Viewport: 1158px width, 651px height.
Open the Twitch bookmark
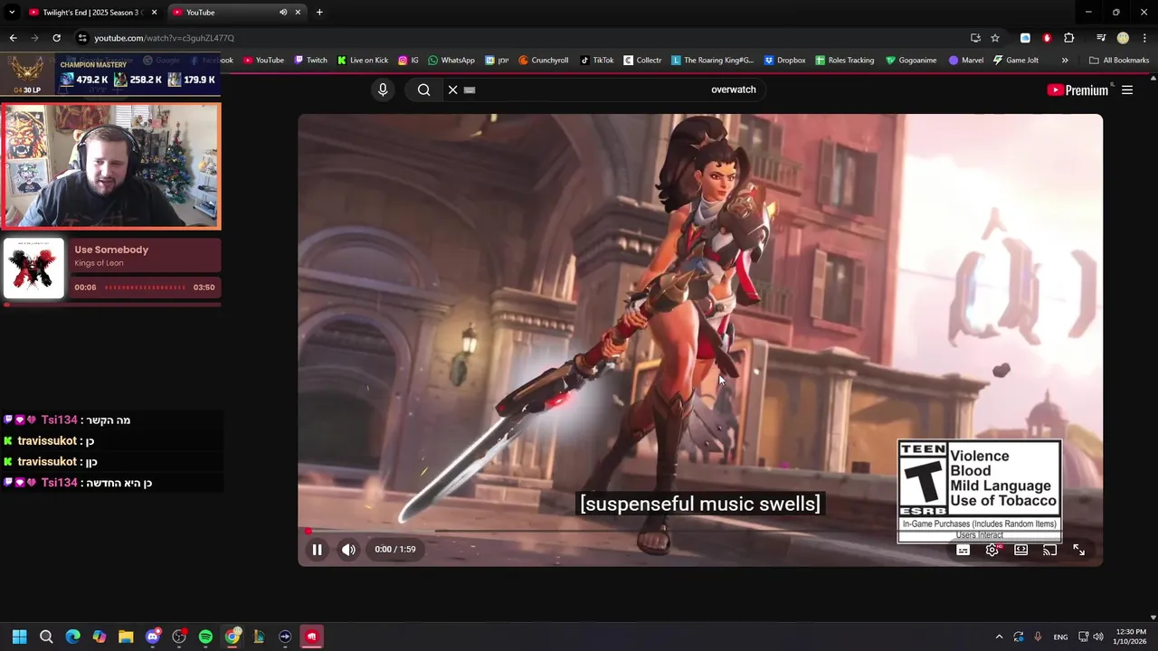tap(311, 61)
